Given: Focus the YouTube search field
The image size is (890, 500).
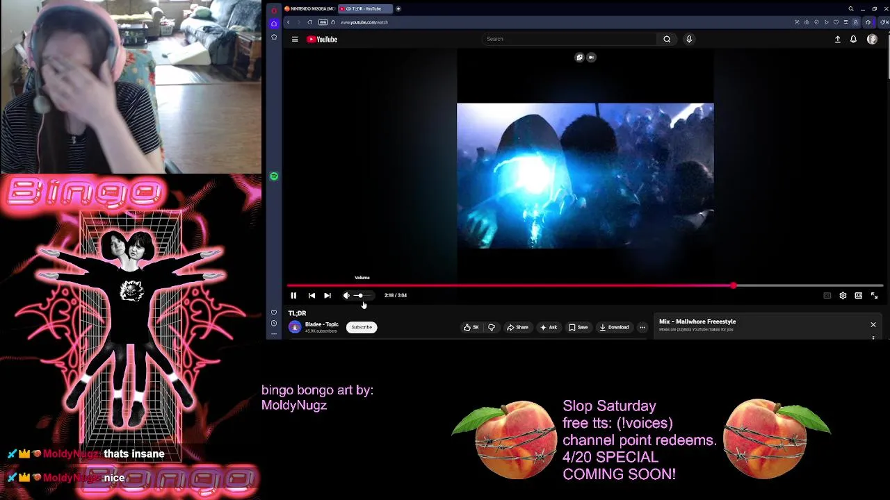Looking at the screenshot, I should [x=569, y=39].
